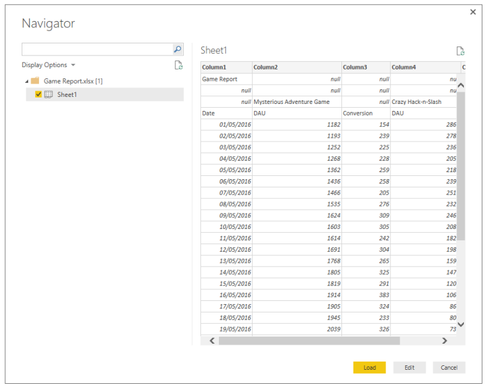Click the Edit button
This screenshot has height=387, width=485.
[x=410, y=367]
